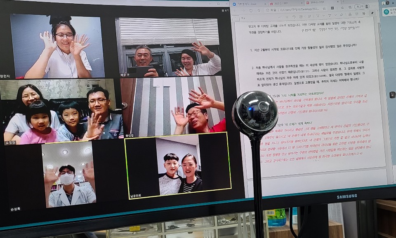
Task: Save the PDF as a copy
Action: (364, 14)
